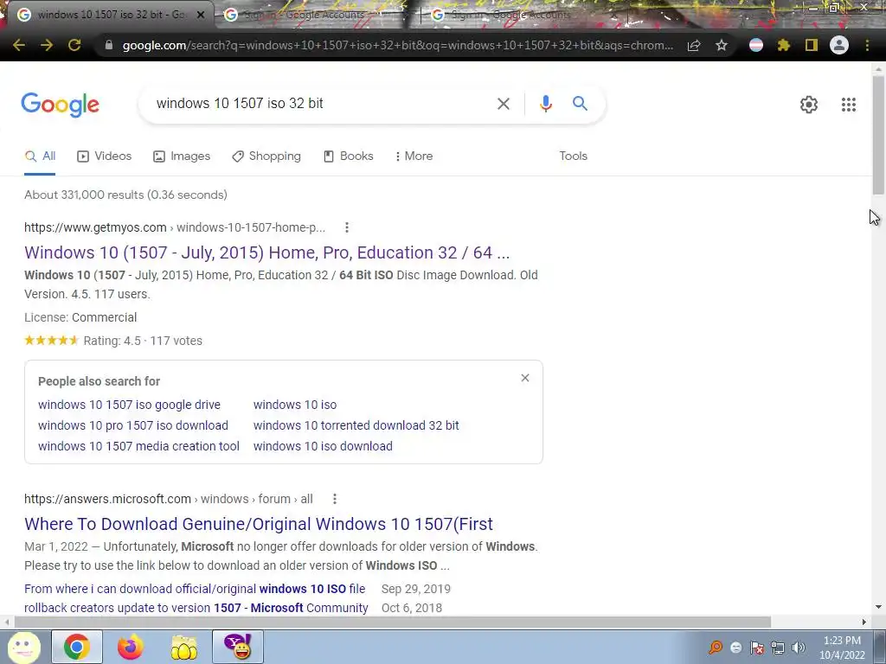Go forward using the browser forward arrow
This screenshot has height=664, width=886.
click(x=47, y=45)
